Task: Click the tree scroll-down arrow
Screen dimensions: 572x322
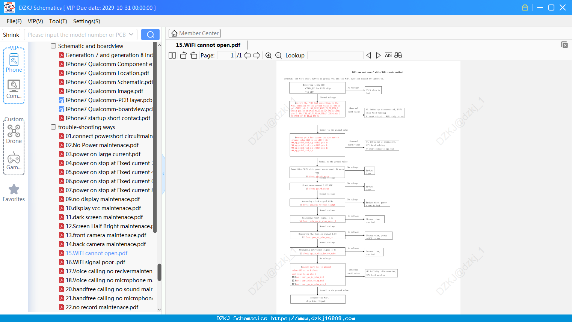Action: (159, 310)
